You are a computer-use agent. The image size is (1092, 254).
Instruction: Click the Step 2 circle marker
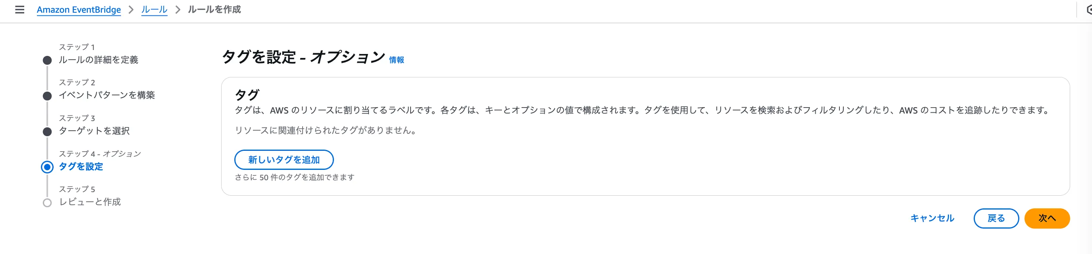pos(48,96)
